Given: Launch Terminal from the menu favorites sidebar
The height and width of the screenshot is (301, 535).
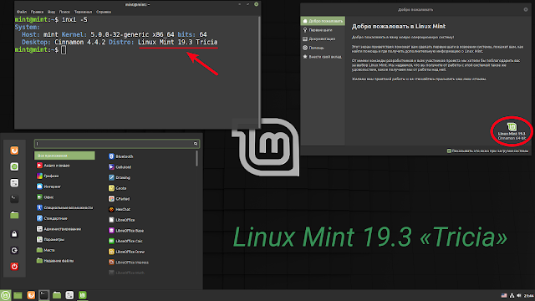Looking at the screenshot, I should pyautogui.click(x=14, y=199).
